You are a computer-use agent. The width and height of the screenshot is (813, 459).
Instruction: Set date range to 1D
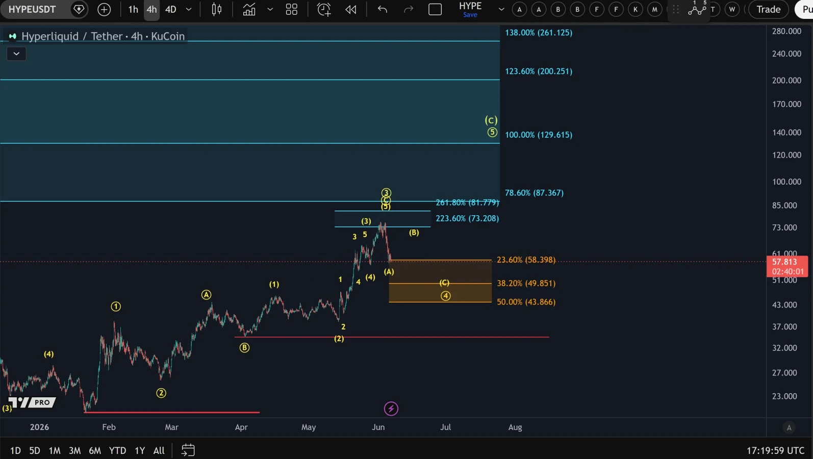click(x=15, y=450)
